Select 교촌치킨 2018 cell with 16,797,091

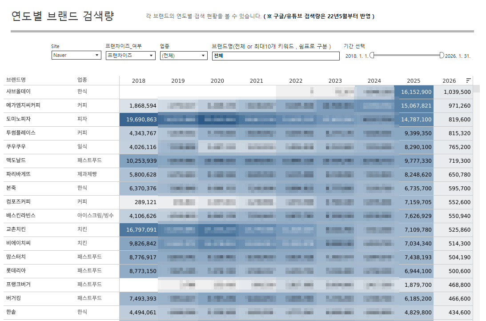tap(139, 230)
